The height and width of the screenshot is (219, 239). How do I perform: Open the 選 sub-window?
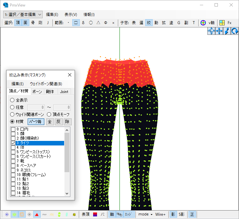141,23
